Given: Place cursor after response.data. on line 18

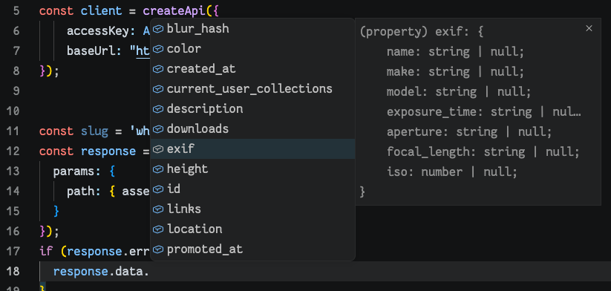Looking at the screenshot, I should [150, 272].
